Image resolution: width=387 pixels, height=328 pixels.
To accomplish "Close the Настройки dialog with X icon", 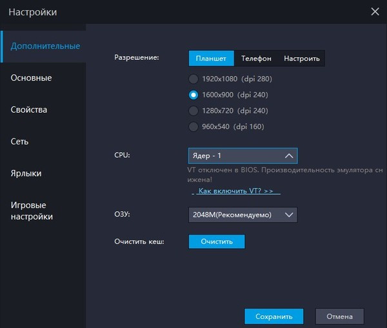I will pos(375,11).
